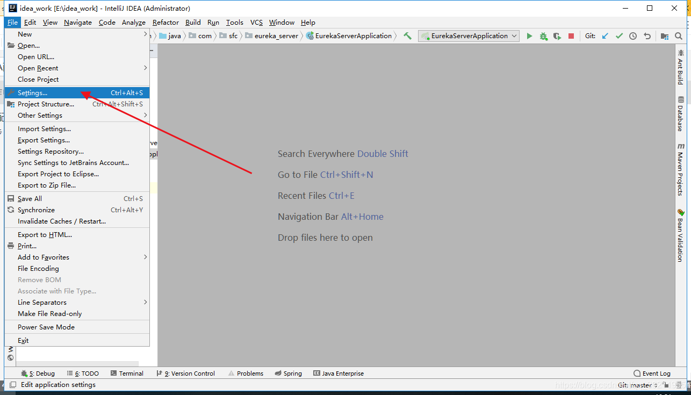The width and height of the screenshot is (691, 395).
Task: Click the EurekaServerApplication breadcrumb class
Action: tap(349, 36)
